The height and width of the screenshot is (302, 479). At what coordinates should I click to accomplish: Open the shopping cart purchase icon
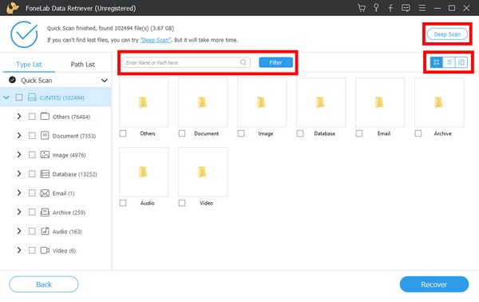pos(362,8)
